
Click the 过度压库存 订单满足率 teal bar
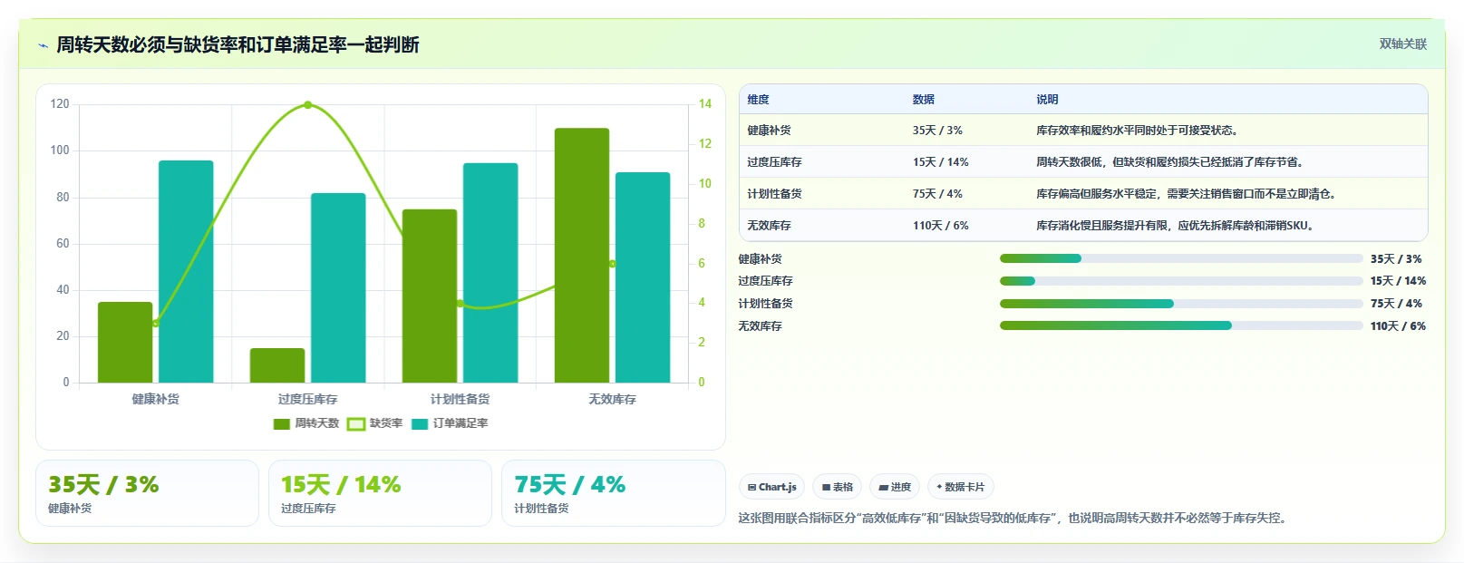338,287
